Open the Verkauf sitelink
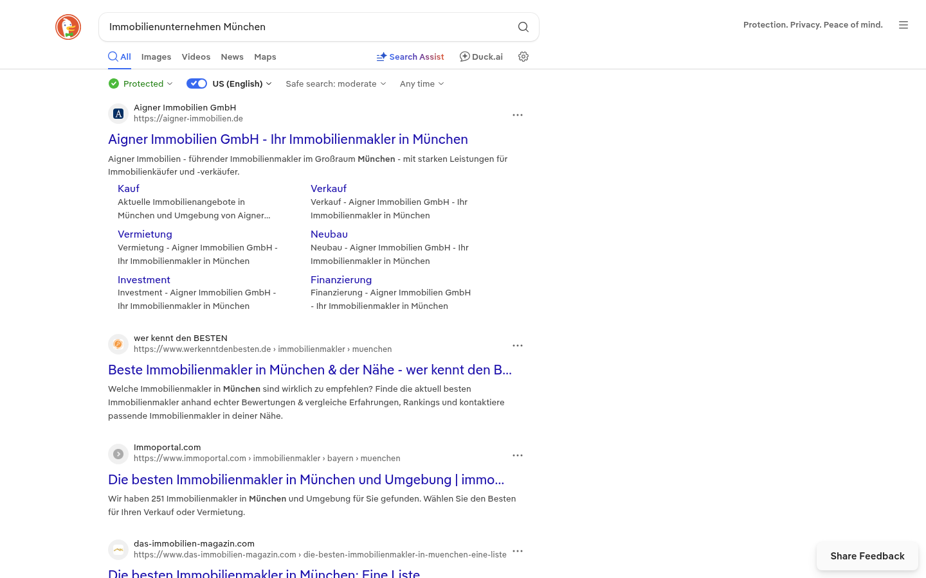The width and height of the screenshot is (926, 578). point(329,188)
